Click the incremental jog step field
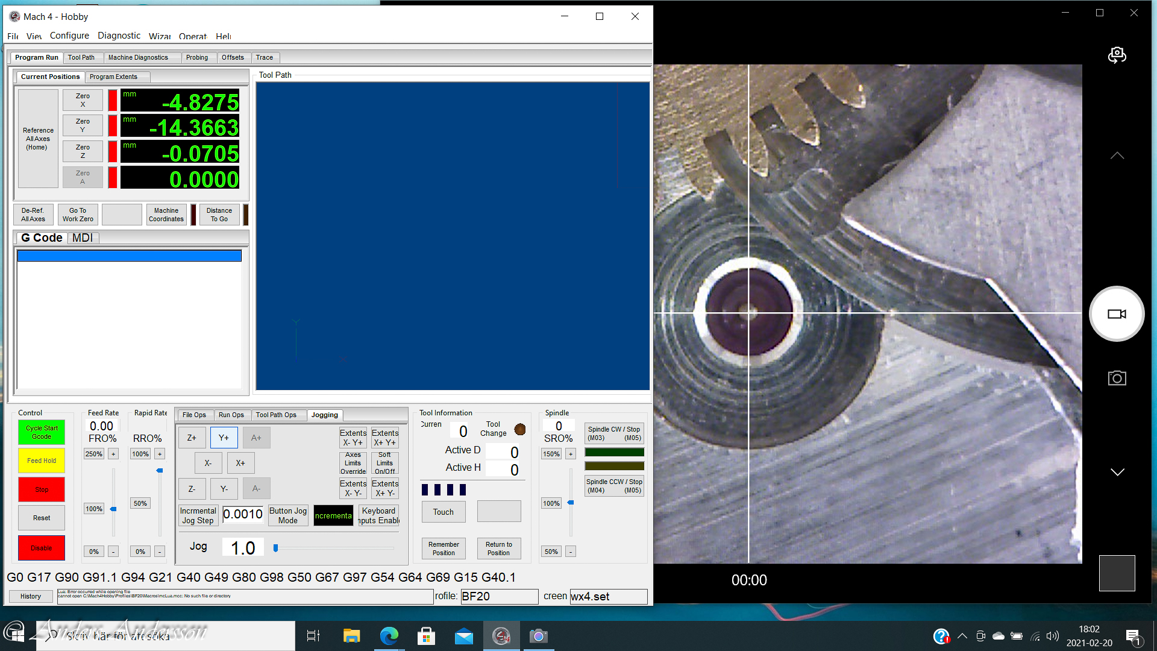Image resolution: width=1157 pixels, height=651 pixels. (x=243, y=514)
